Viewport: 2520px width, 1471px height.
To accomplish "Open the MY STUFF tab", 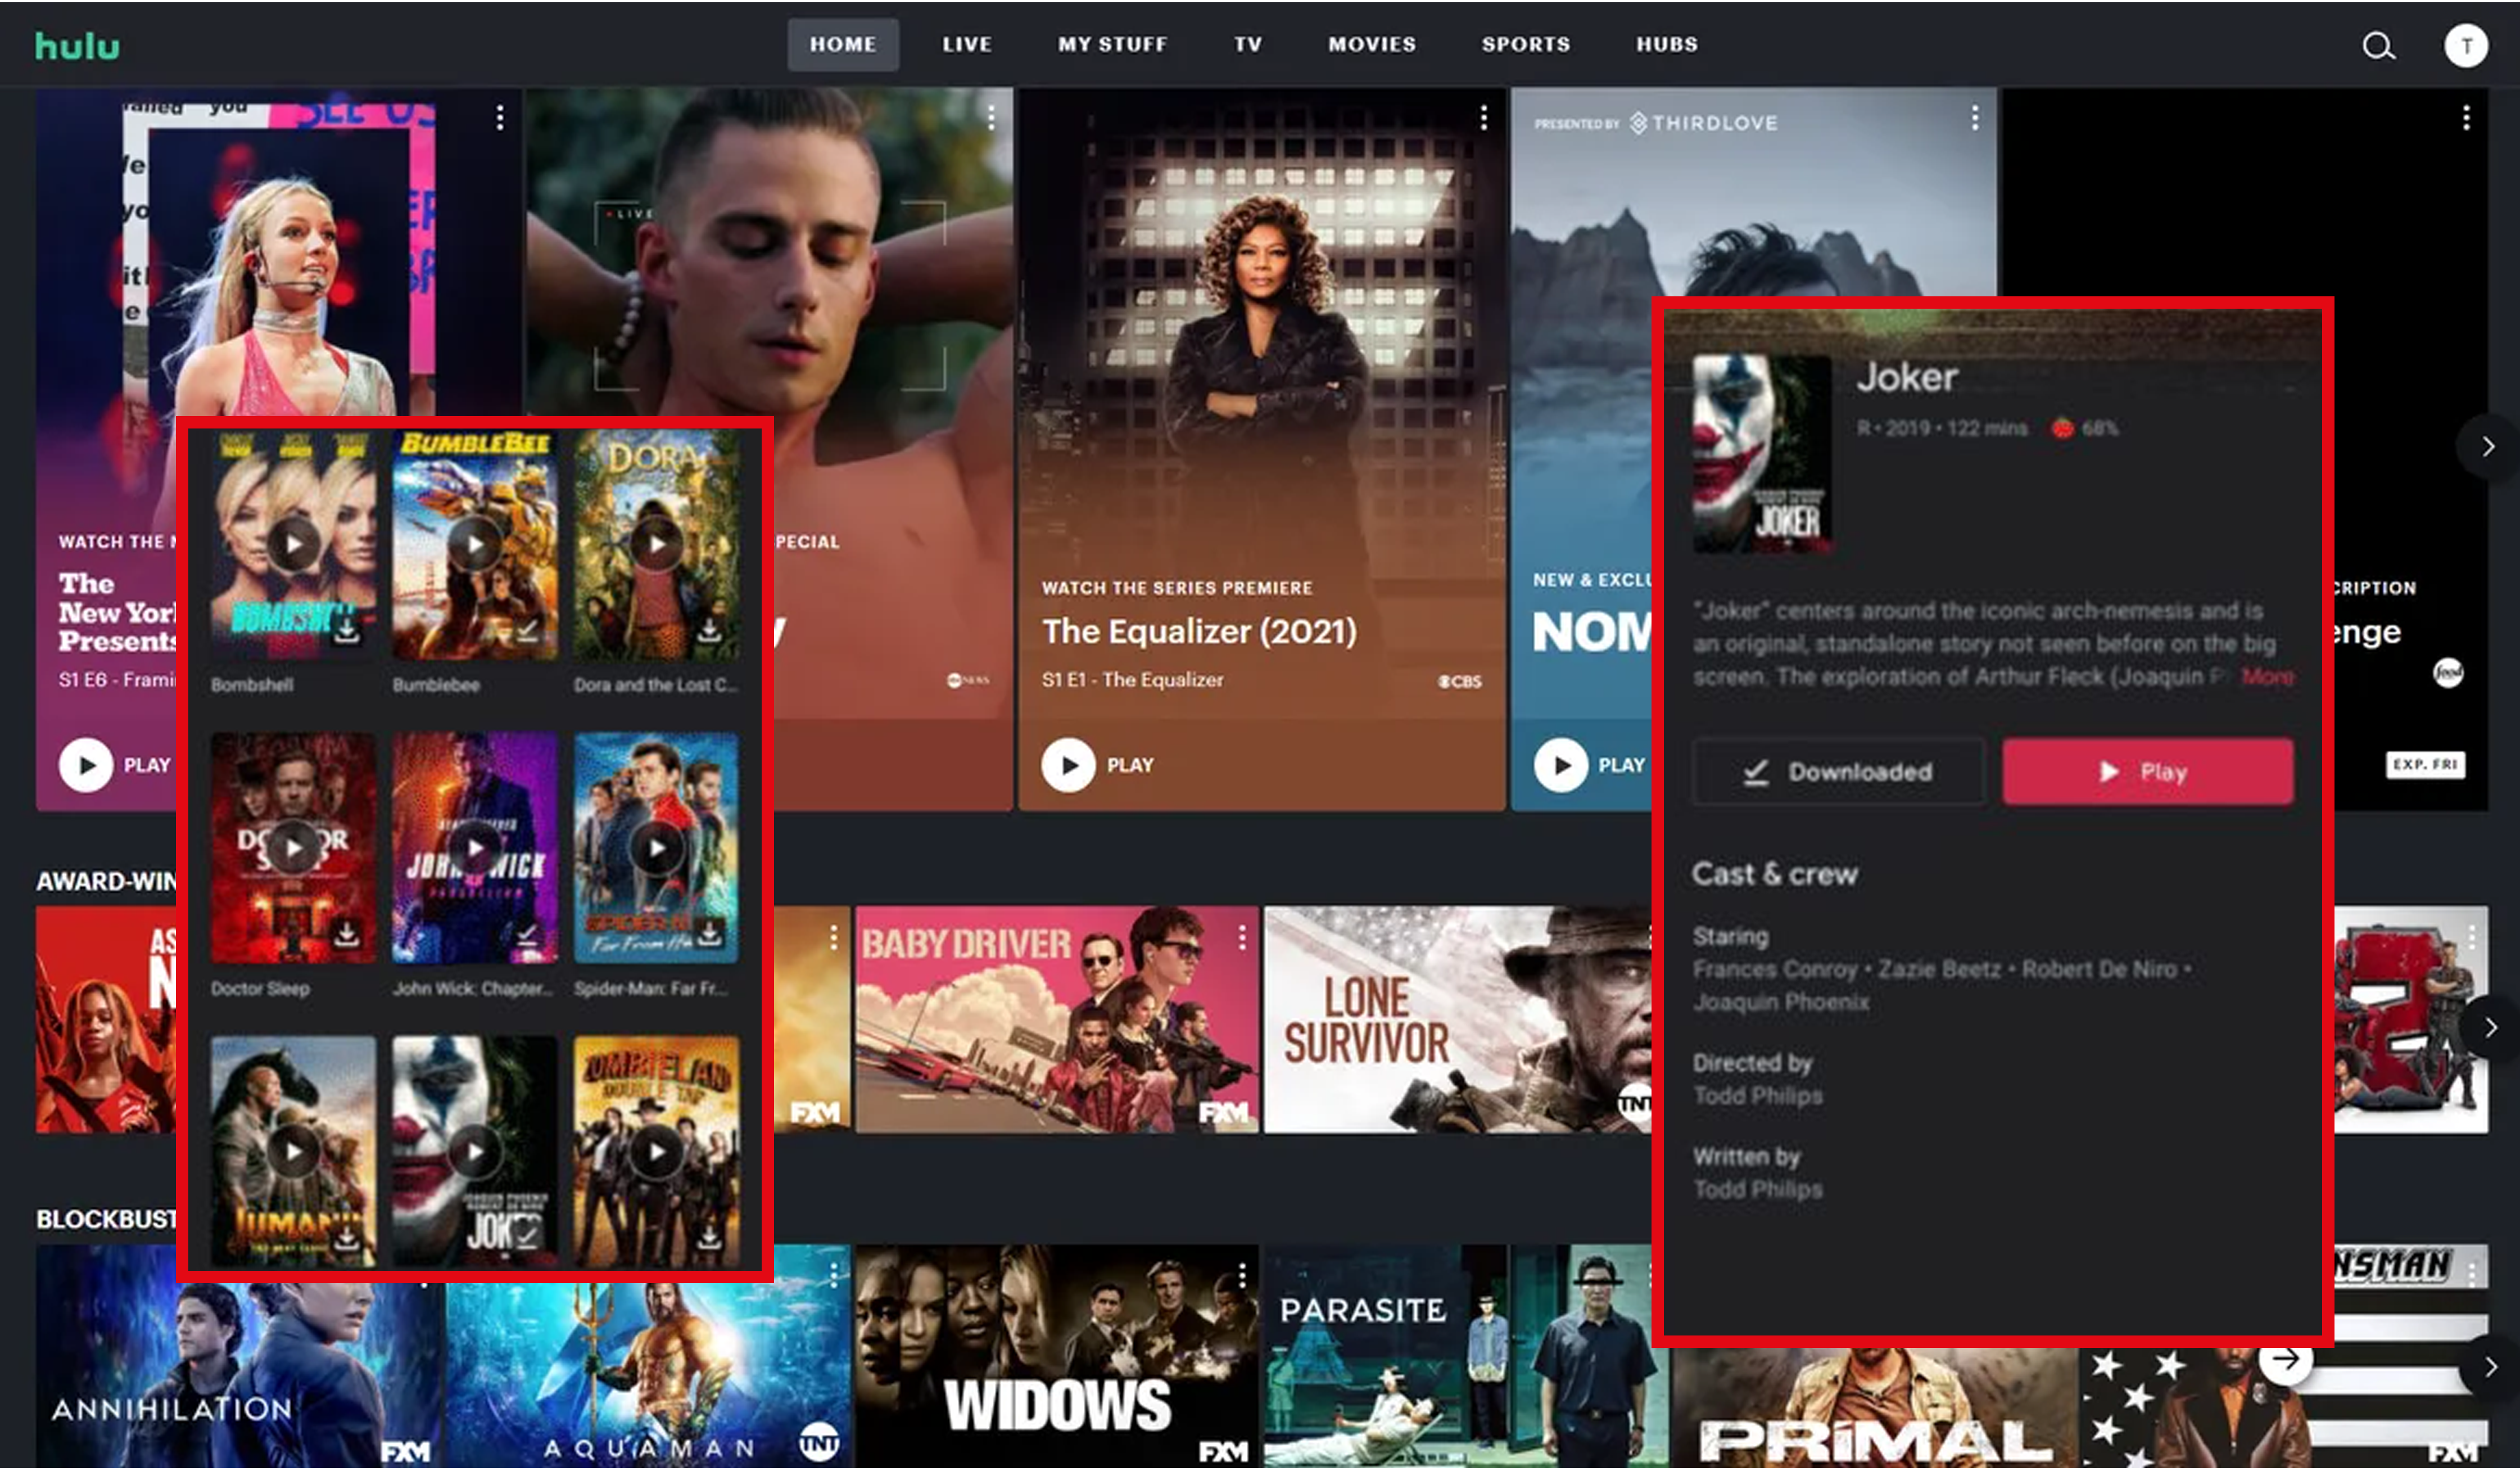I will [1112, 45].
